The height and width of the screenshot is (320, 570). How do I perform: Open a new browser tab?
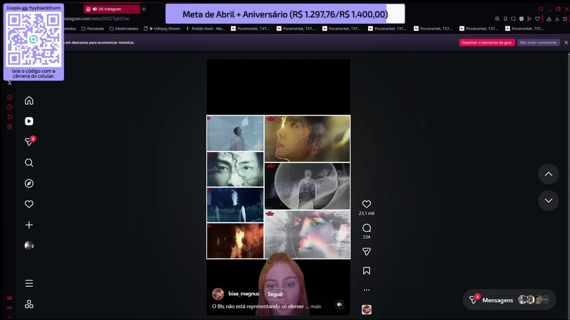[x=143, y=9]
